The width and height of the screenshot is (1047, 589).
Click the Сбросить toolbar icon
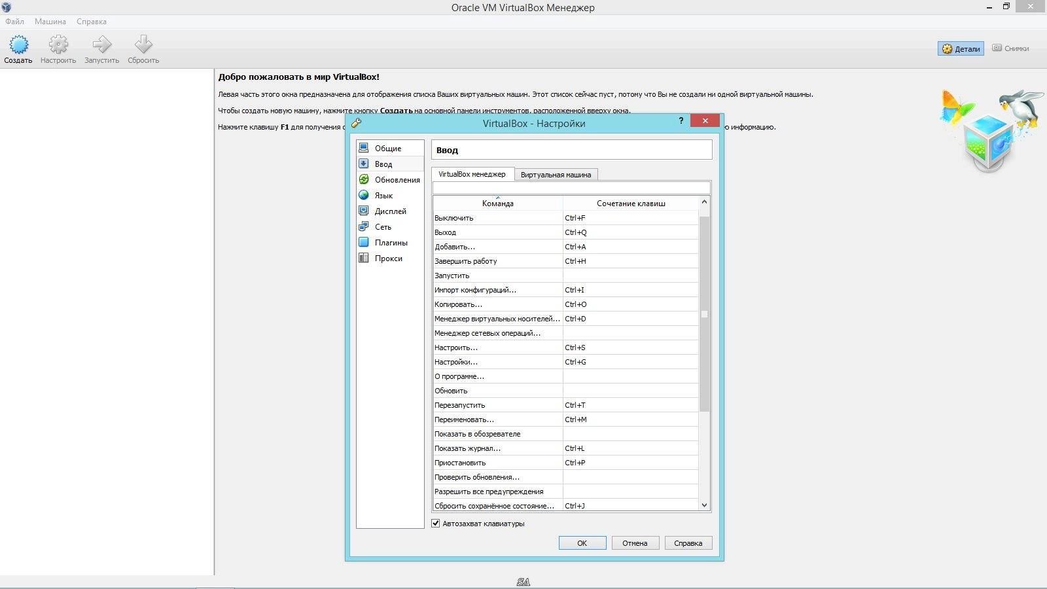[x=143, y=45]
